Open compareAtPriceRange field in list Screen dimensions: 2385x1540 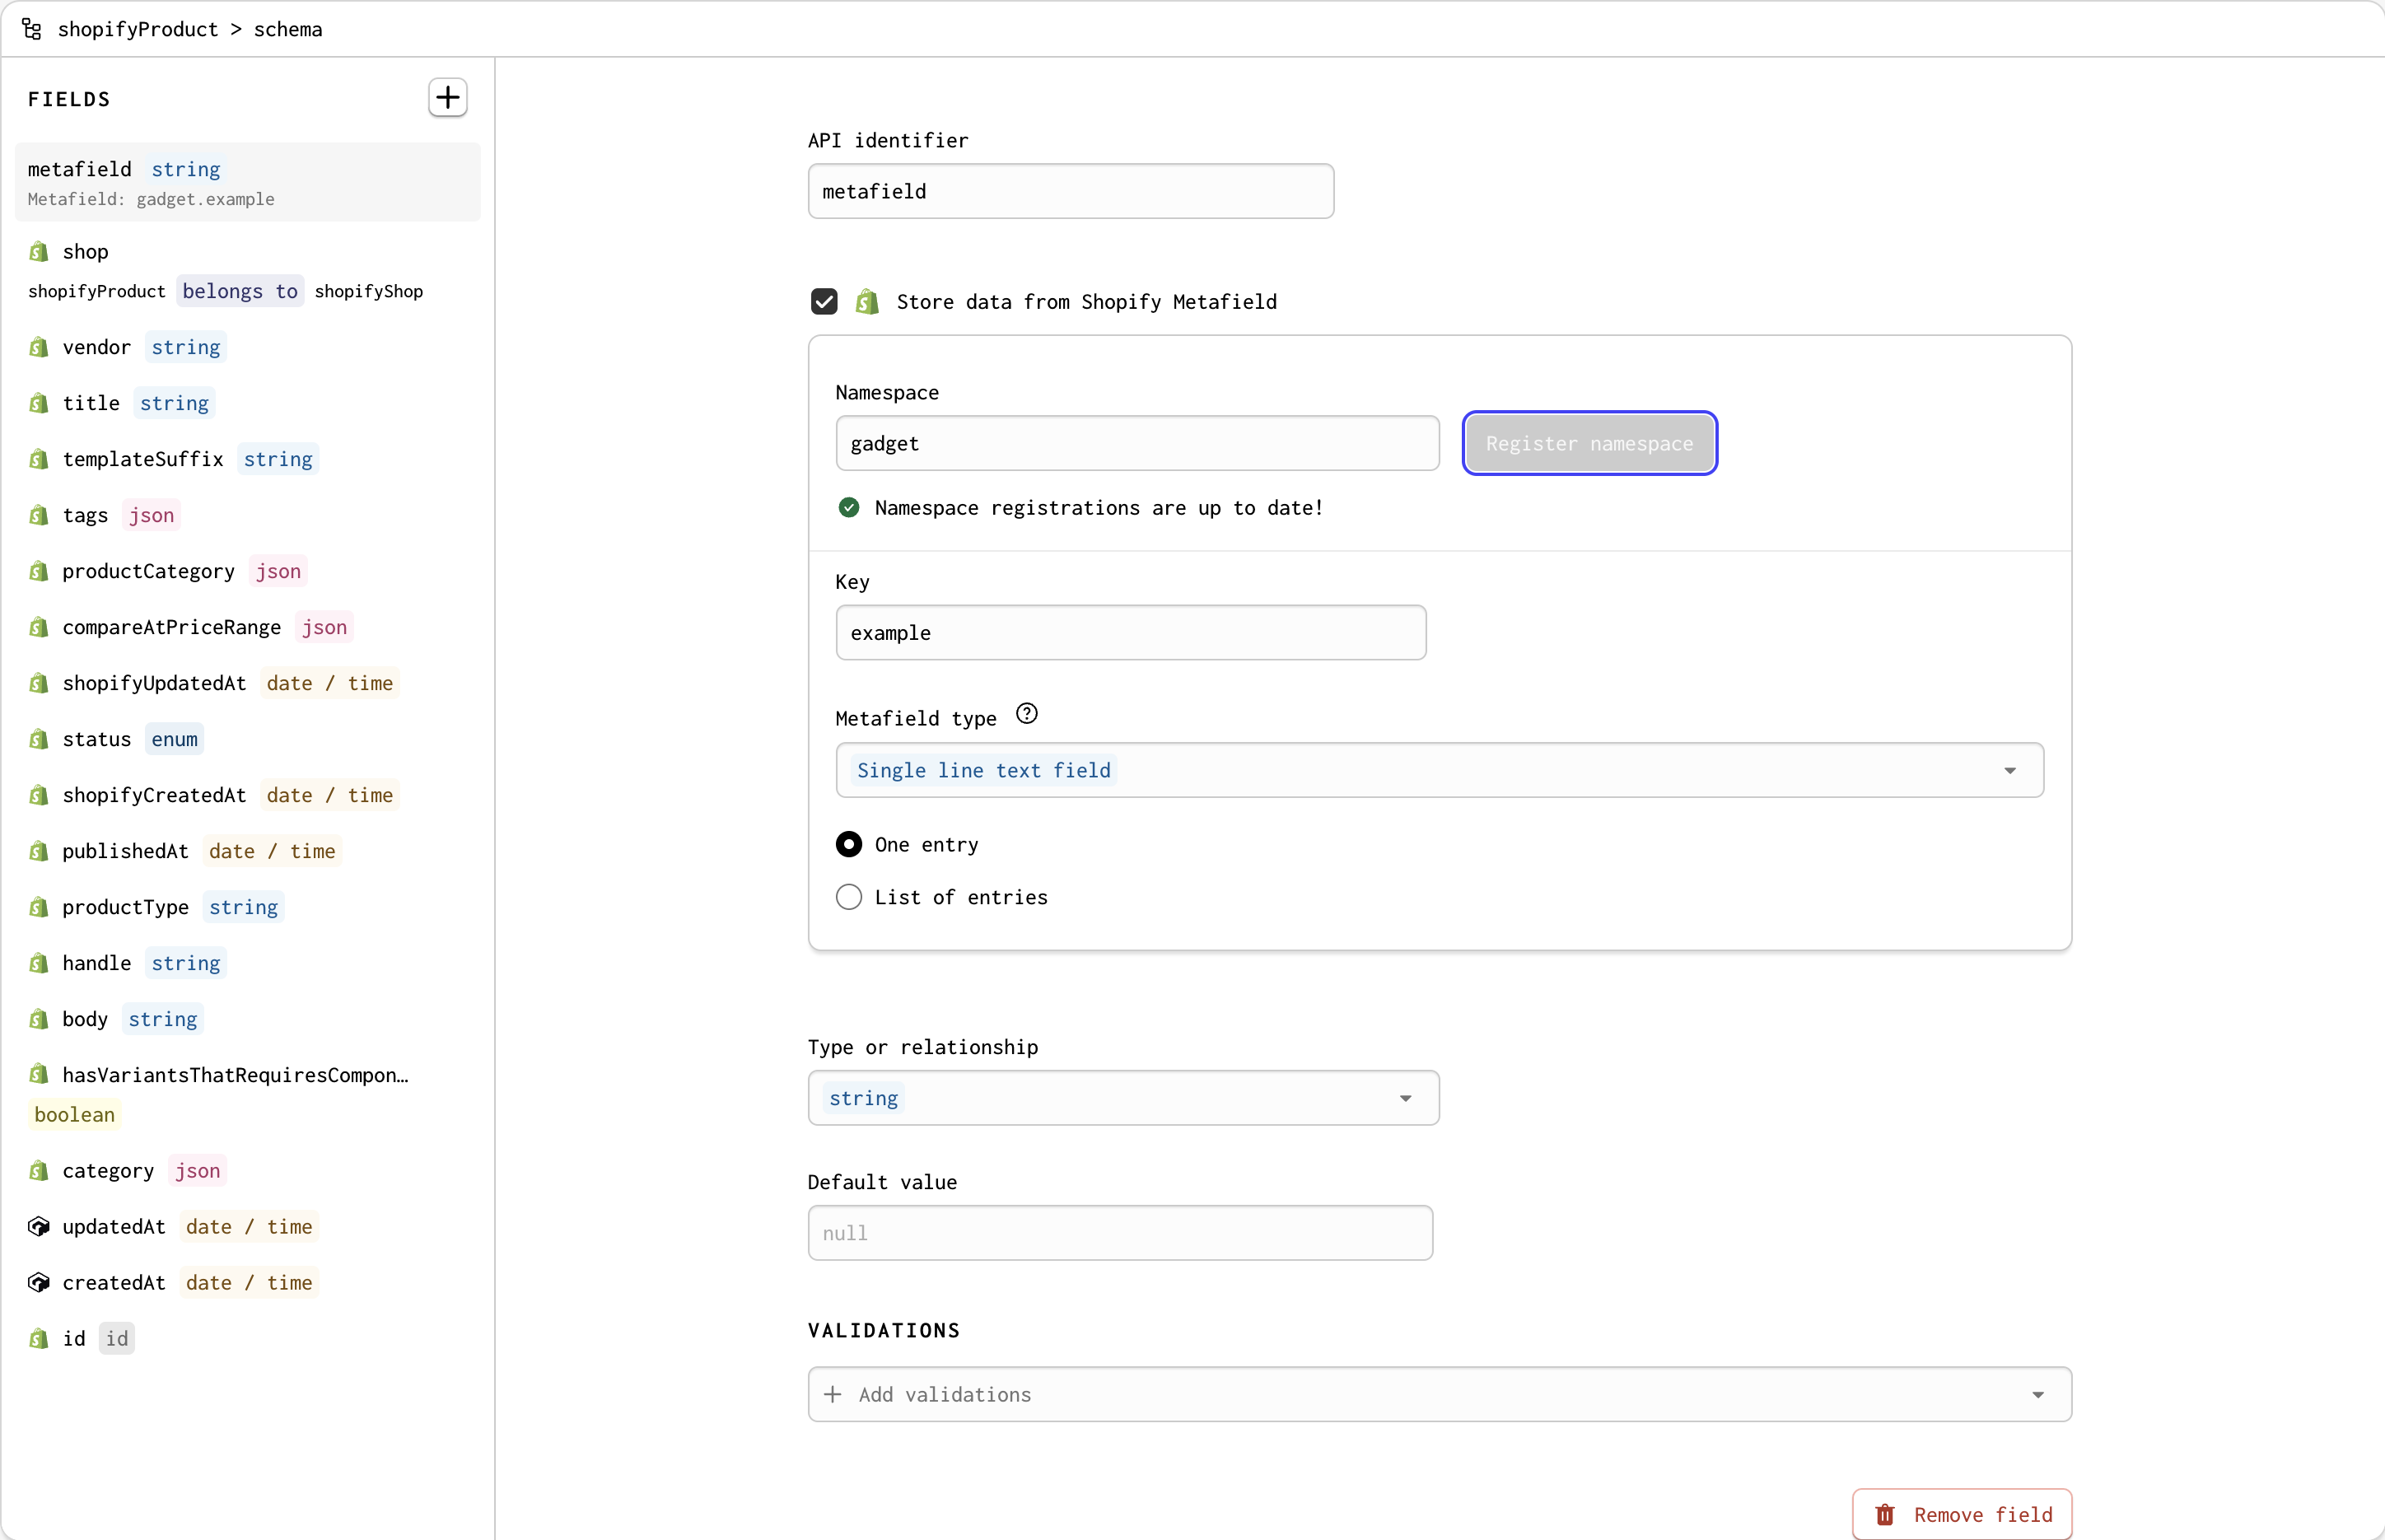click(247, 627)
